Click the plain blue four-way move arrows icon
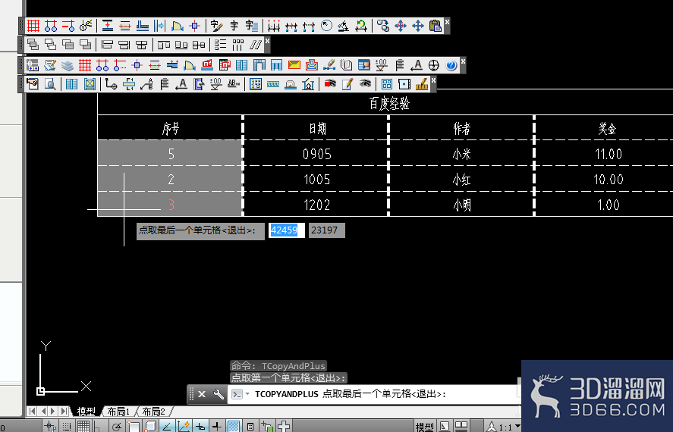This screenshot has width=673, height=432. pos(418,26)
